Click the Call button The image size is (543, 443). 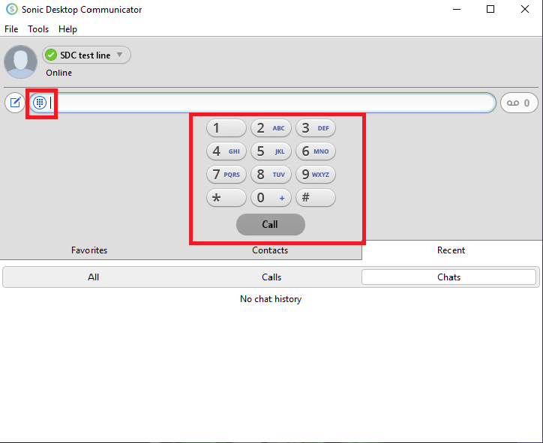[x=271, y=224]
